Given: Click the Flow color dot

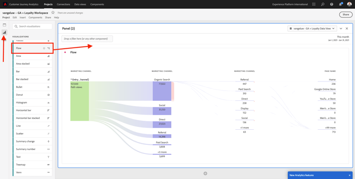Looking at the screenshot, I should pos(65,53).
